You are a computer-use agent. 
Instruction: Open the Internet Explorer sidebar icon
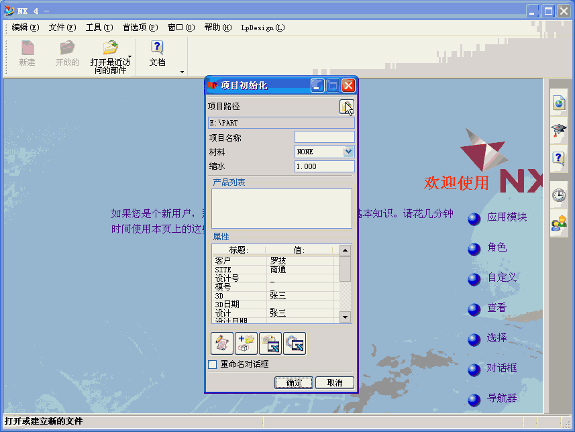coord(559,103)
